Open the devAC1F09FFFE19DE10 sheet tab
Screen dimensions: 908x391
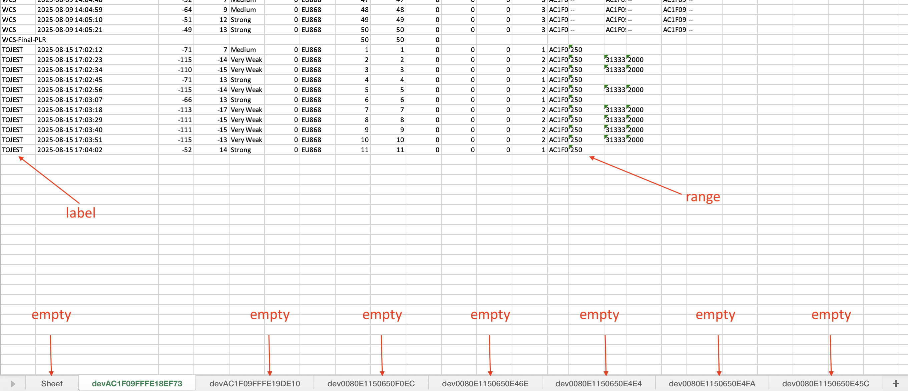[255, 384]
